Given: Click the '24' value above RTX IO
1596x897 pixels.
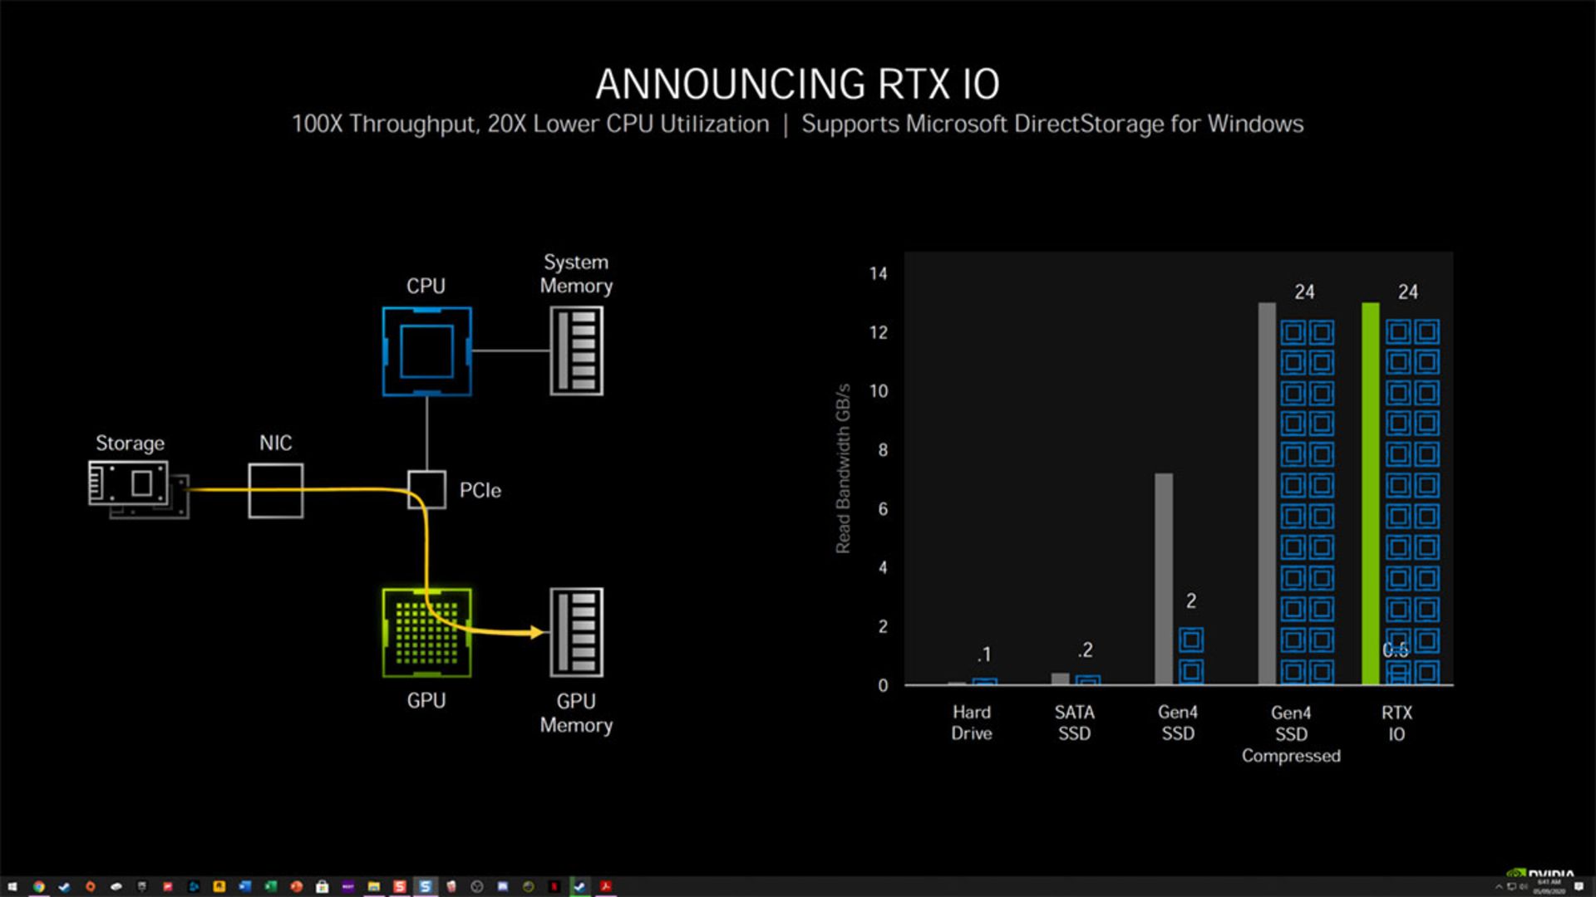Looking at the screenshot, I should pos(1408,292).
